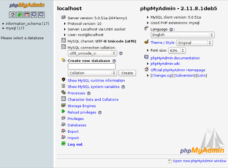
Task: Open help icon next to Processes
Action: click(x=89, y=93)
